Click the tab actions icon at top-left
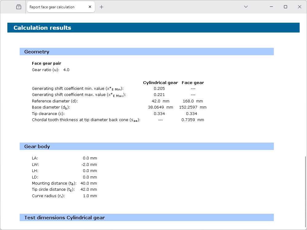Viewport: 307px width, 230px height. click(19, 7)
